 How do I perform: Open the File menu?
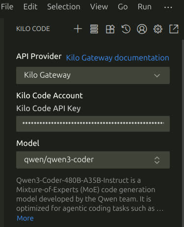pos(7,7)
